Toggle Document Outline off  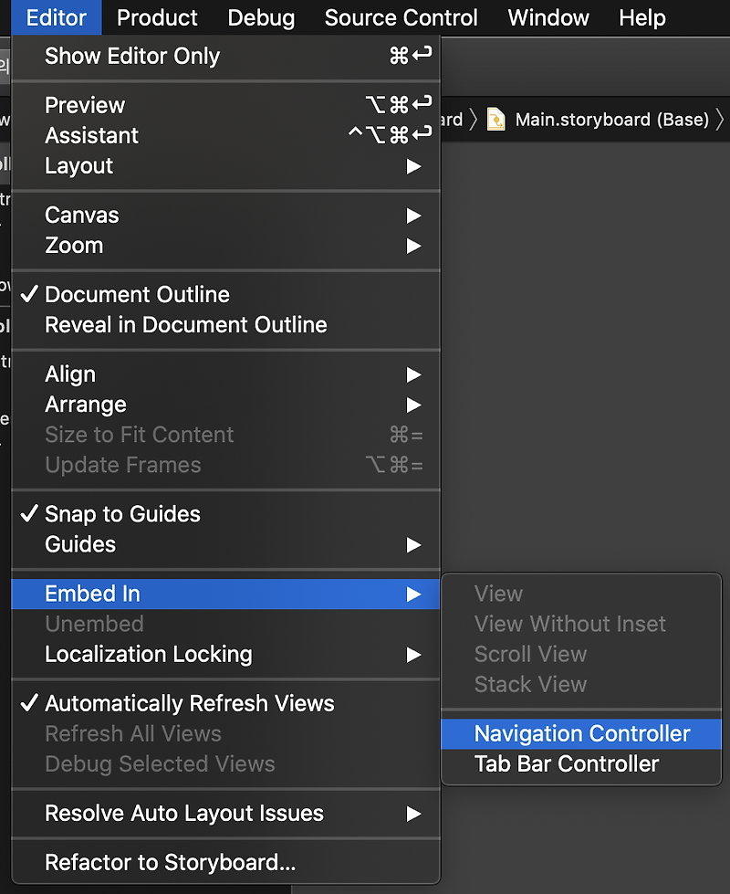(139, 295)
